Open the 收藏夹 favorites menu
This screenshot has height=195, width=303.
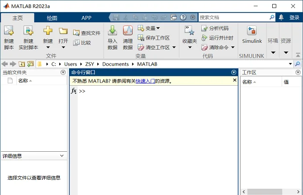click(189, 37)
